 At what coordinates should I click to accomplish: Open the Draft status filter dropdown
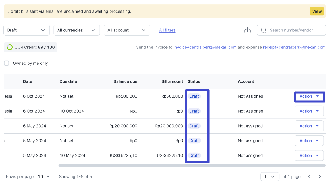(26, 30)
